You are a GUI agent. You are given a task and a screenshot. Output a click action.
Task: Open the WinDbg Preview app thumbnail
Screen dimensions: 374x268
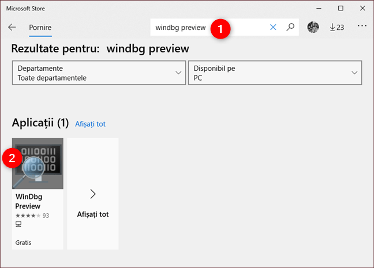coord(38,164)
